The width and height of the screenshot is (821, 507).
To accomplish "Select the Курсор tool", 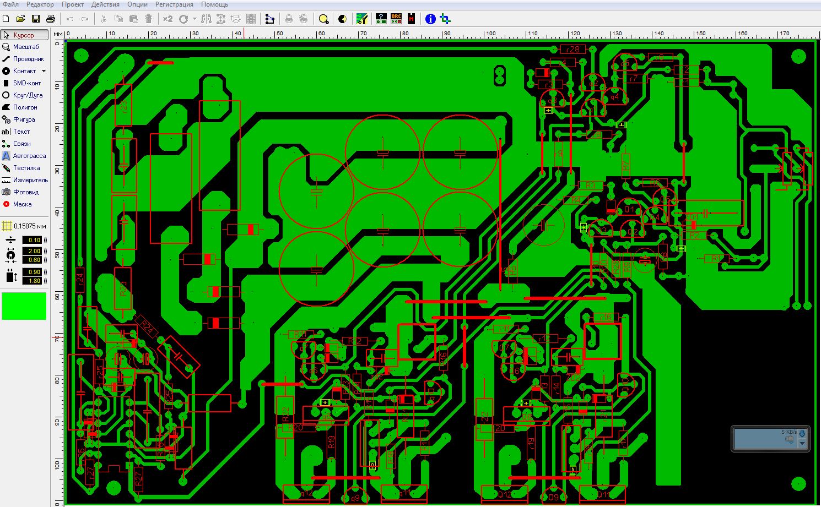I will tap(25, 35).
